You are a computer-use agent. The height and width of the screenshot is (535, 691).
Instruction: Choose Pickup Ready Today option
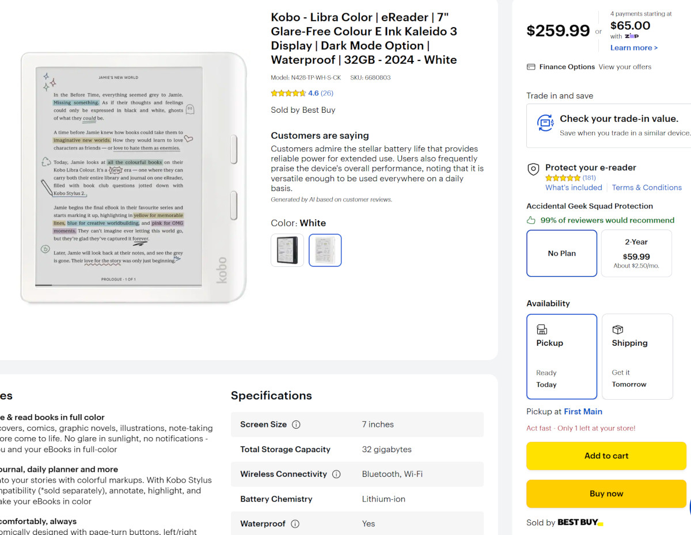point(561,357)
